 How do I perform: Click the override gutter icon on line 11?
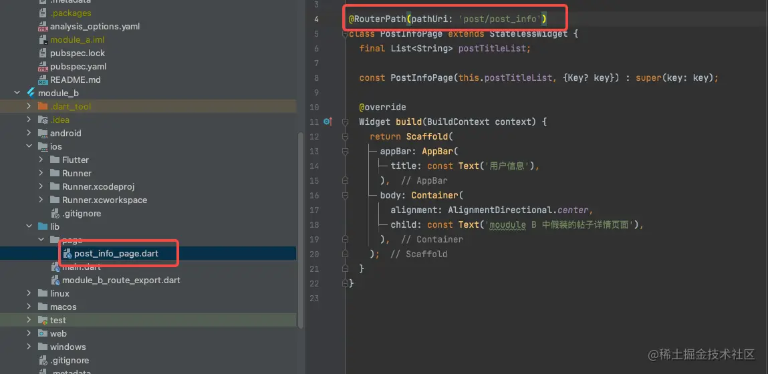pos(328,122)
